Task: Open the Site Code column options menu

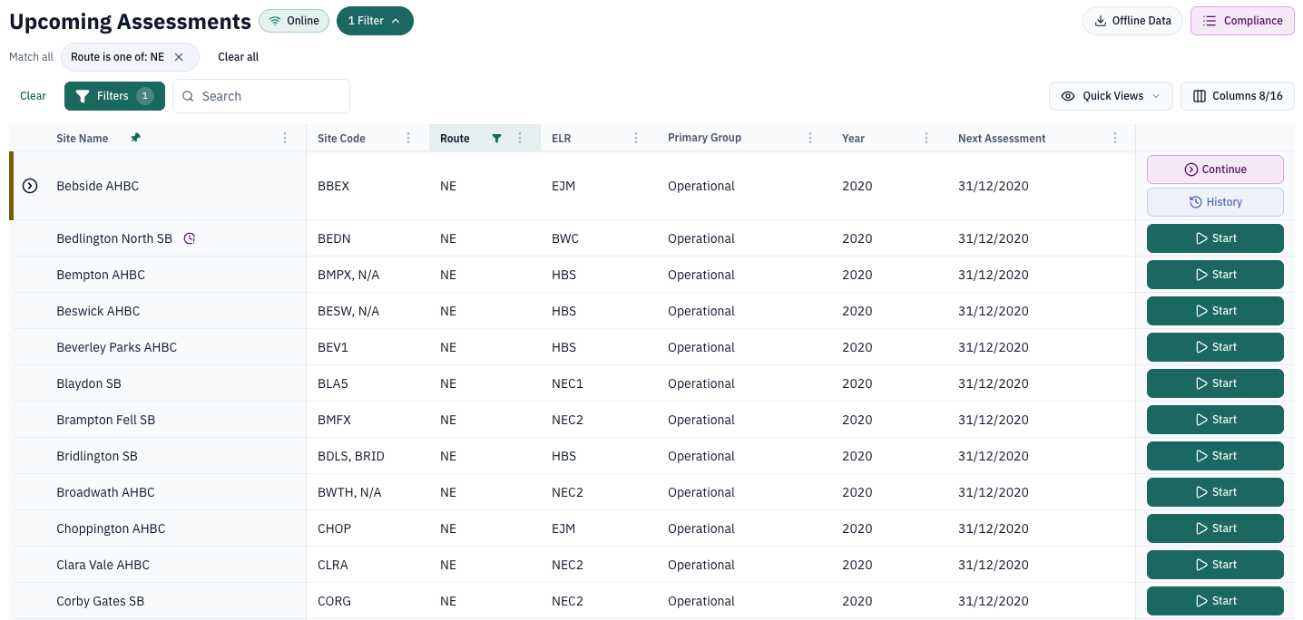Action: 408,139
